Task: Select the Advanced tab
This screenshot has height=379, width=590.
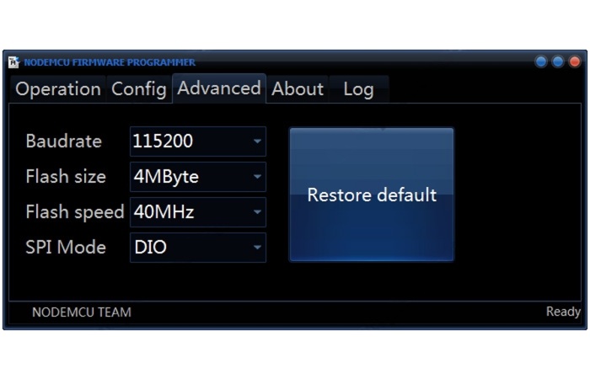Action: pyautogui.click(x=219, y=88)
